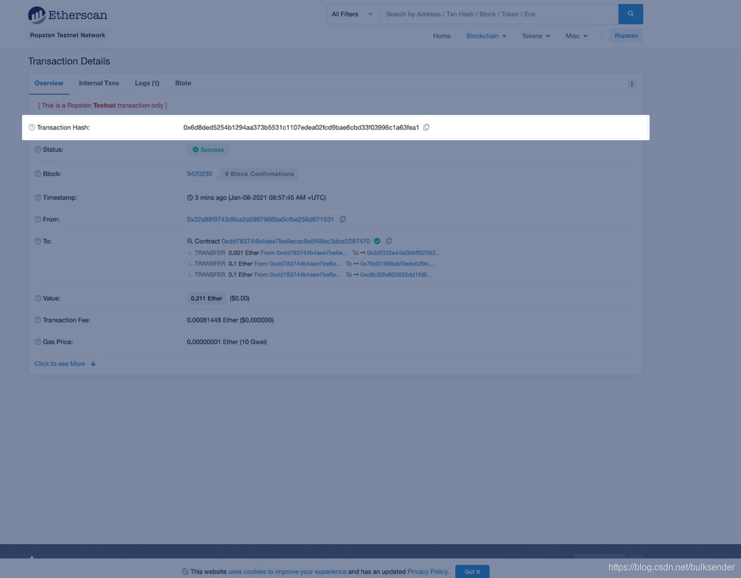Click the help icon beside To
This screenshot has width=741, height=578.
[x=38, y=241]
